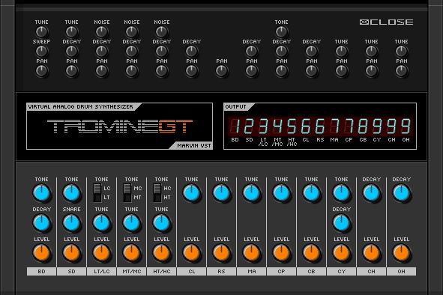Select the CL output channel digit
This screenshot has width=443, height=295.
pos(306,126)
